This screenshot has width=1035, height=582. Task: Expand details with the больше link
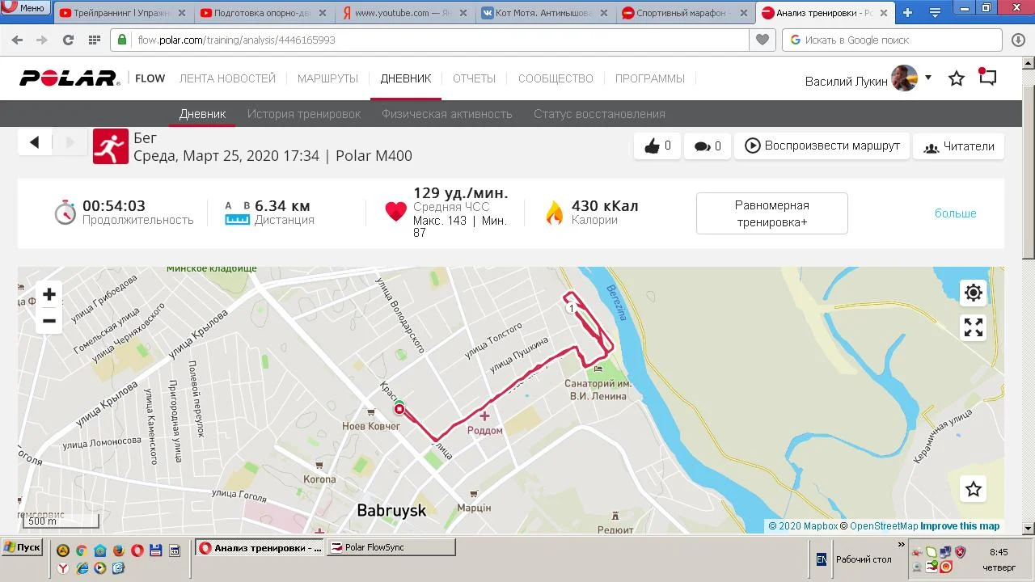[x=956, y=213]
